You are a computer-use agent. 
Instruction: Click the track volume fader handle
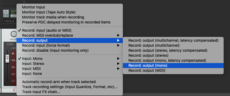[x=7, y=59]
